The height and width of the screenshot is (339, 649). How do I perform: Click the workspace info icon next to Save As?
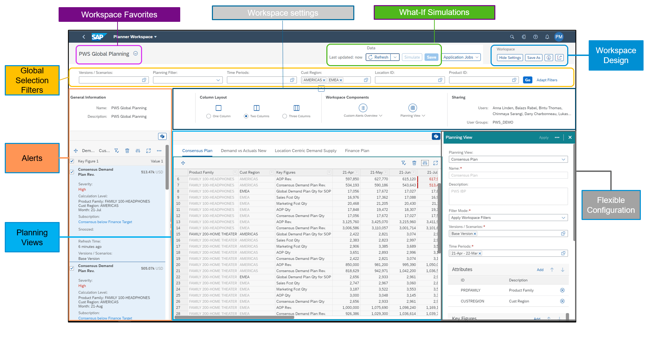point(548,58)
